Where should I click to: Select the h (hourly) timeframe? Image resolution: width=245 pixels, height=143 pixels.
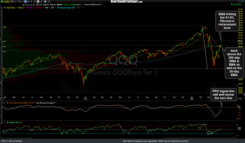23,2
